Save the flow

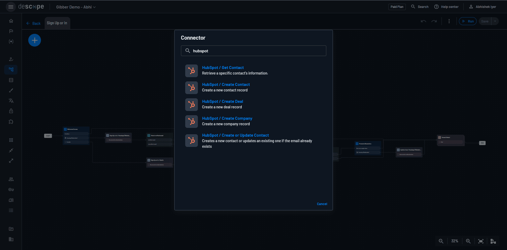pos(485,21)
